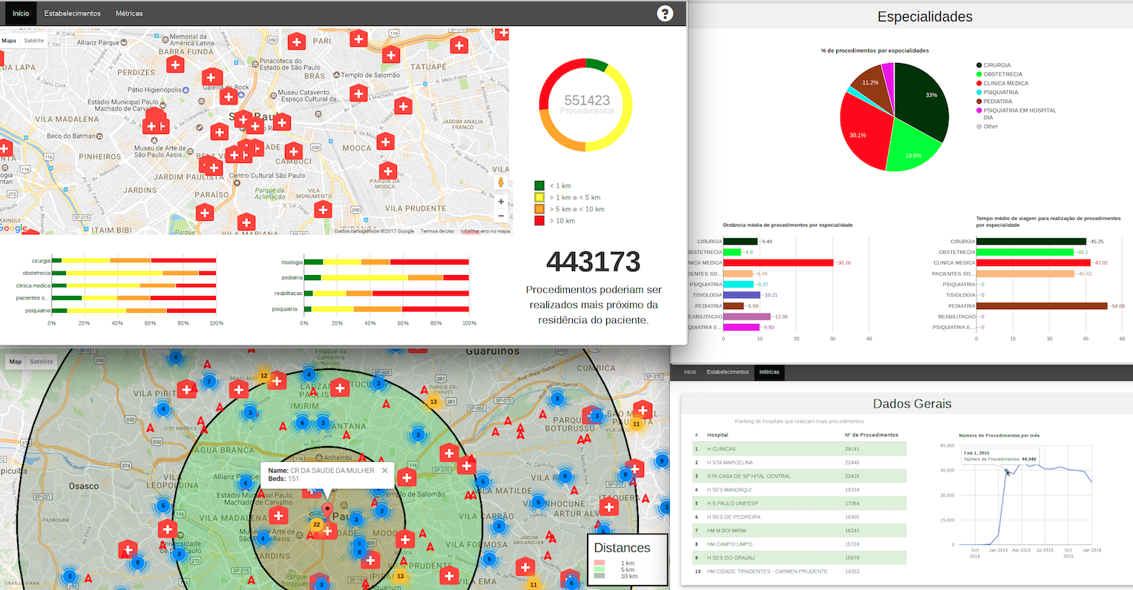Select the H STA MARCELINA ranking row
The width and height of the screenshot is (1133, 590).
798,463
